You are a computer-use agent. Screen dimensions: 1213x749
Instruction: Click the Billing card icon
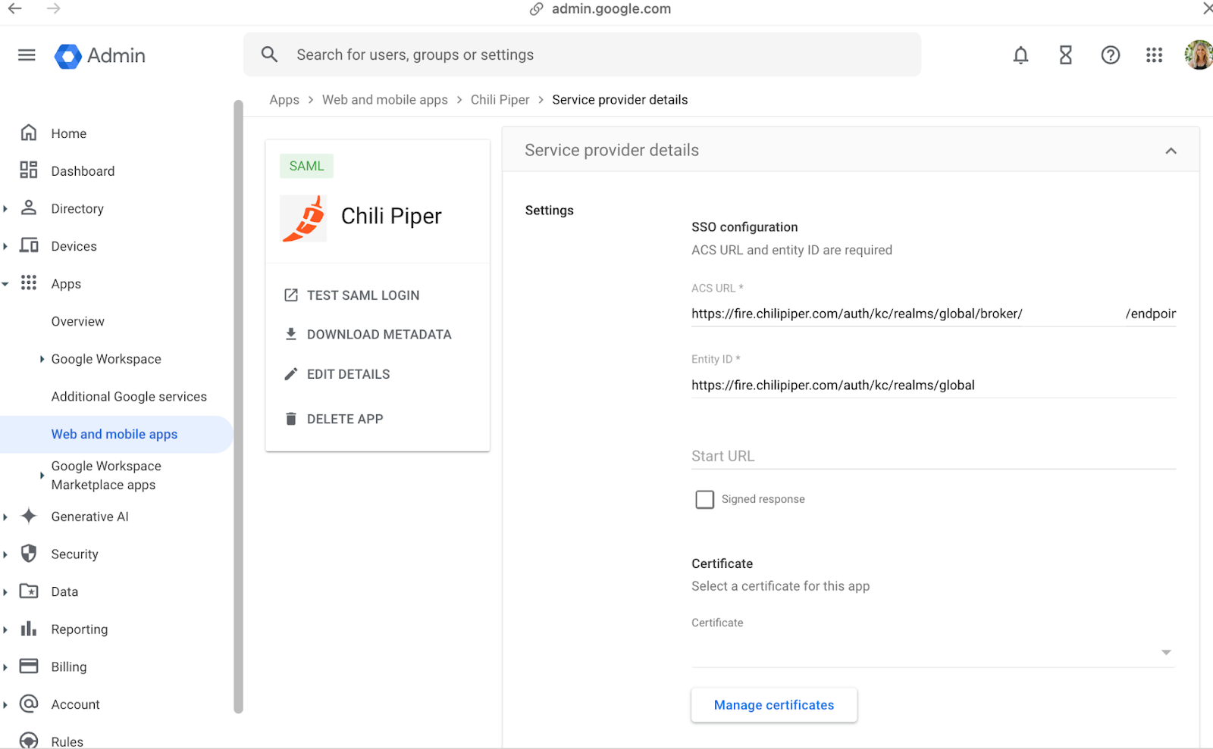pyautogui.click(x=29, y=666)
